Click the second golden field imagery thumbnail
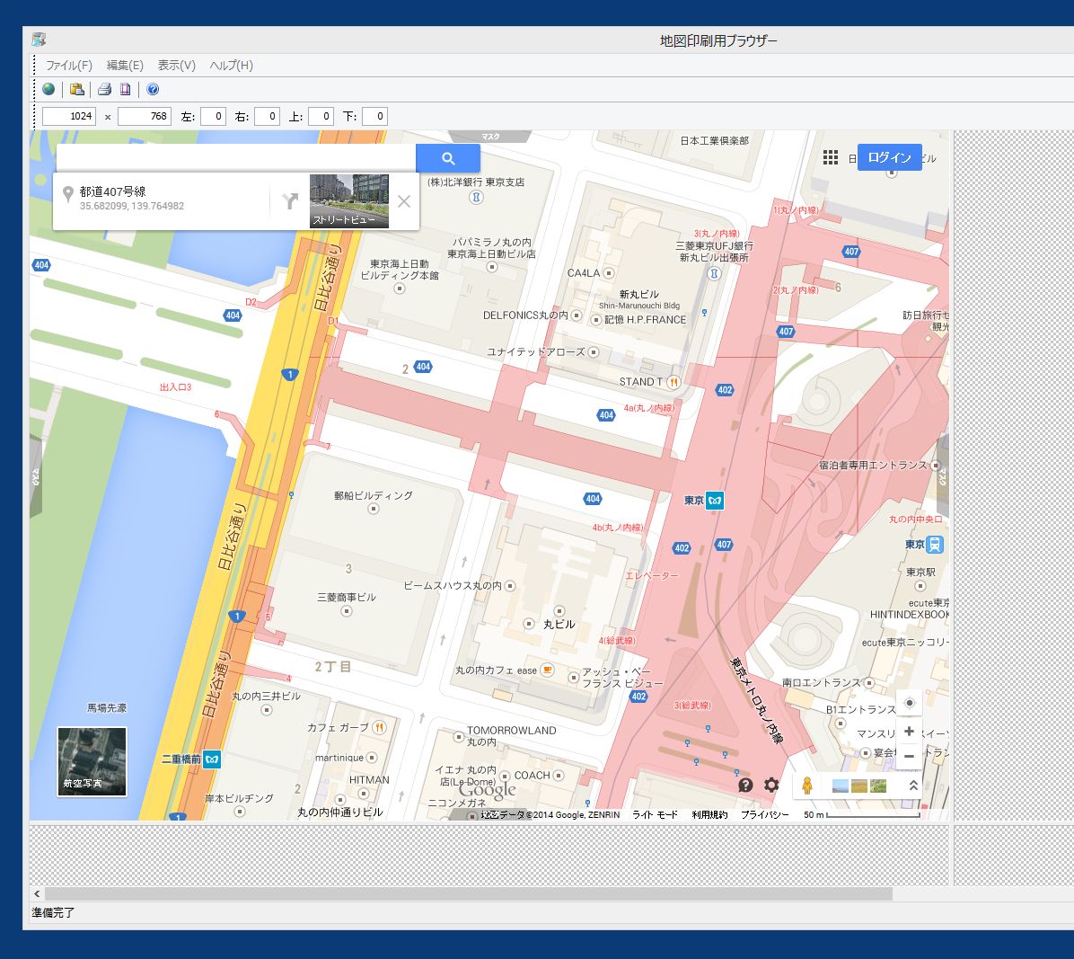This screenshot has height=959, width=1074. click(858, 786)
